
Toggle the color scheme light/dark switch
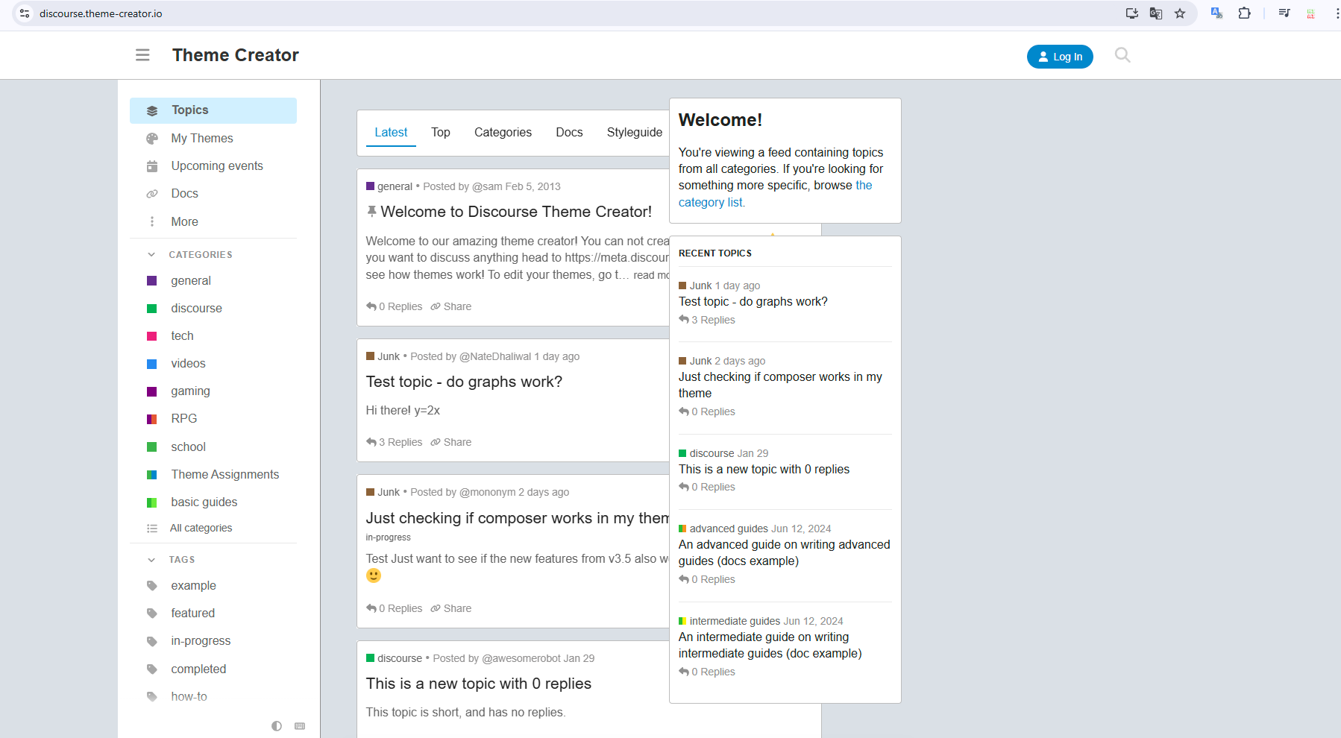coord(277,726)
